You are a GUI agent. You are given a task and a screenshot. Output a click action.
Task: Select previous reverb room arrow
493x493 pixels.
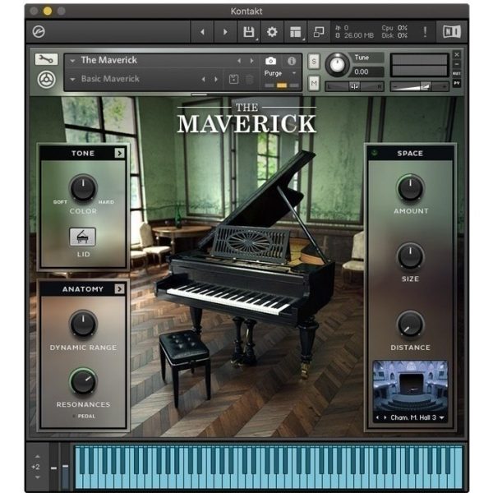(x=378, y=417)
